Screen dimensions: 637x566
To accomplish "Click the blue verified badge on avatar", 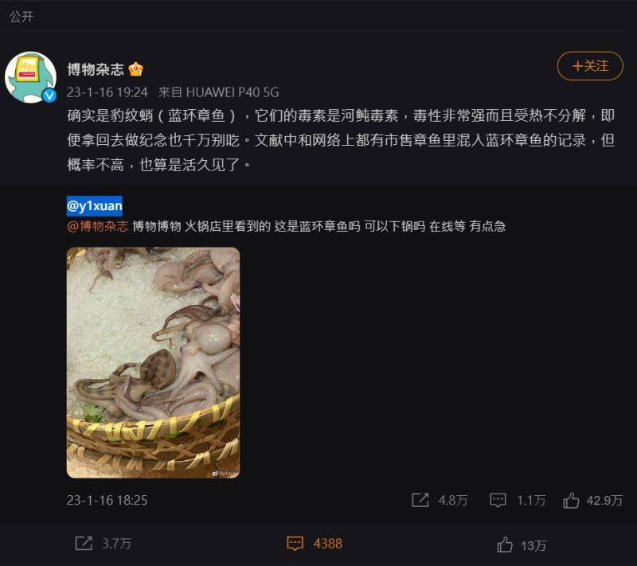I will click(x=49, y=96).
